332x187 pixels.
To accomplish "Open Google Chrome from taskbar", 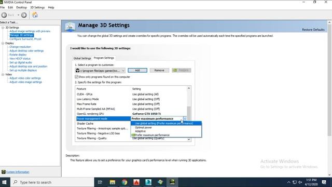I will pyautogui.click(x=125, y=182).
